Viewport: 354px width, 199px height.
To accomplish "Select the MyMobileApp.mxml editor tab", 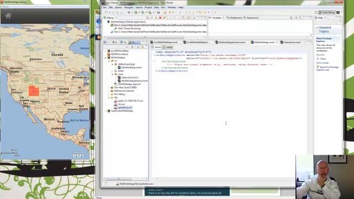I will tap(264, 42).
